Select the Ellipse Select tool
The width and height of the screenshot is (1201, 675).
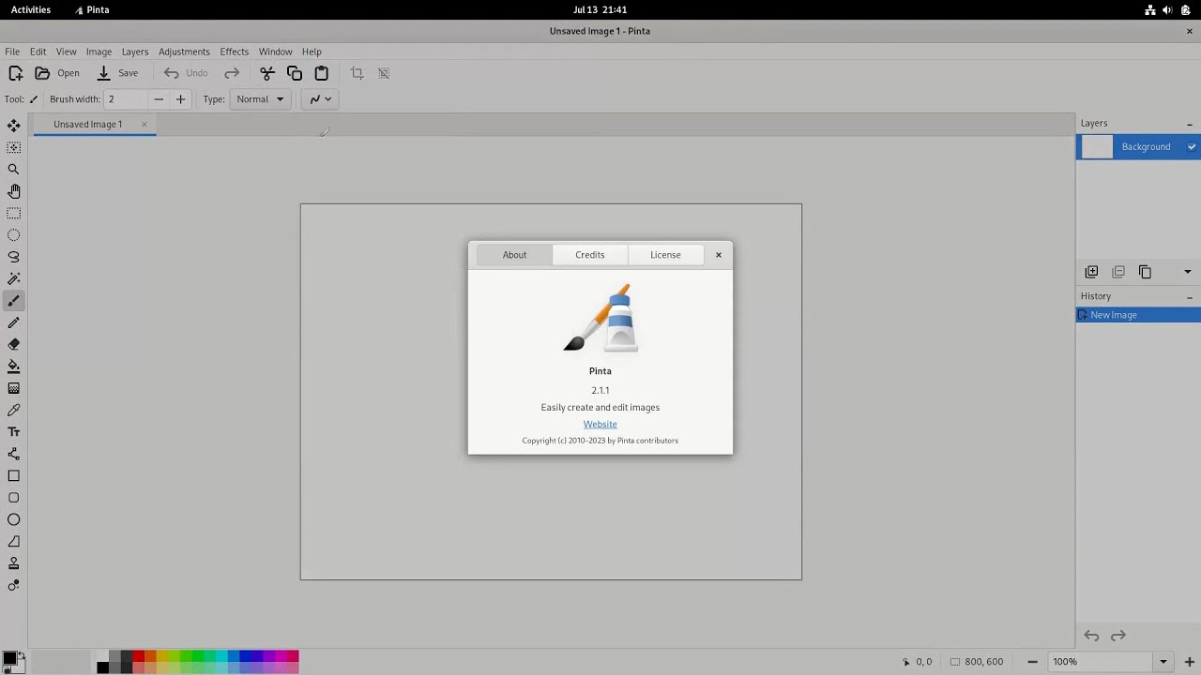coord(14,235)
